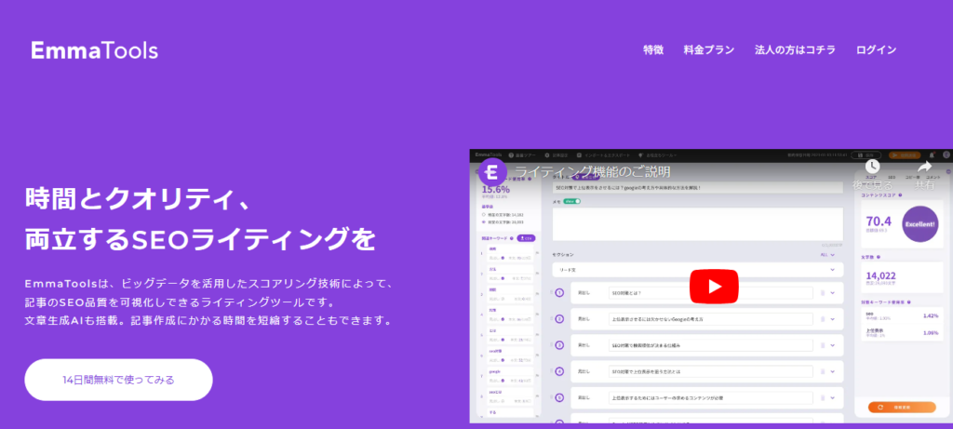Click the article title field in preview
953x429 pixels.
(x=698, y=188)
